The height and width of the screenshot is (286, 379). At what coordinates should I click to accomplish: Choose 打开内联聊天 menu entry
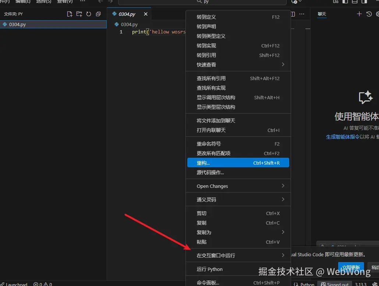click(x=238, y=130)
